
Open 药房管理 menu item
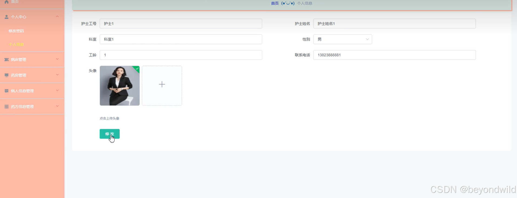coord(32,75)
